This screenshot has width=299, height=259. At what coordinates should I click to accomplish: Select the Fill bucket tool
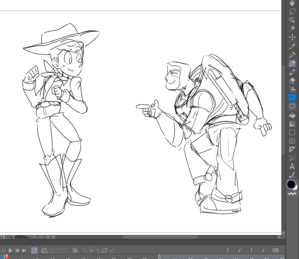tap(292, 115)
